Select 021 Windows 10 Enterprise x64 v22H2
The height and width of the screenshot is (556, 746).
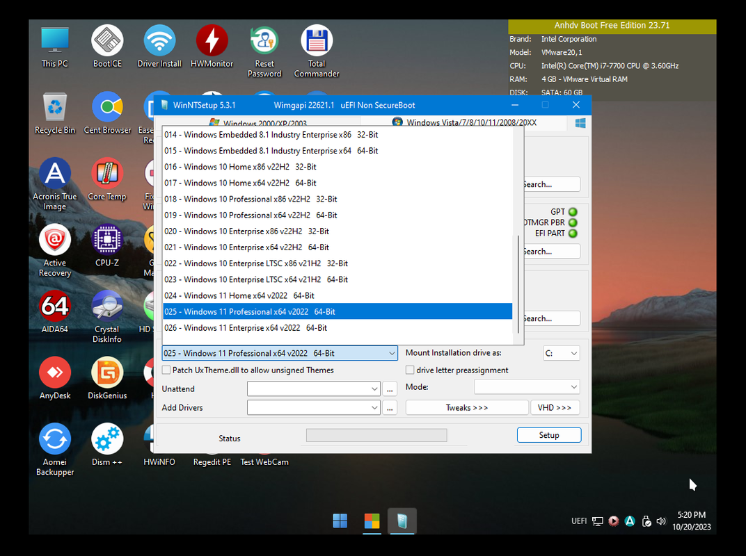coord(338,247)
